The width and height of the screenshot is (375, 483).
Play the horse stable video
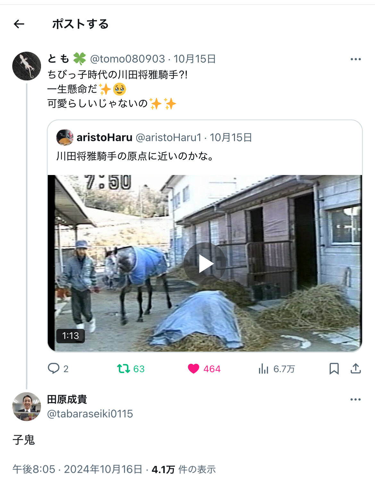tap(205, 263)
